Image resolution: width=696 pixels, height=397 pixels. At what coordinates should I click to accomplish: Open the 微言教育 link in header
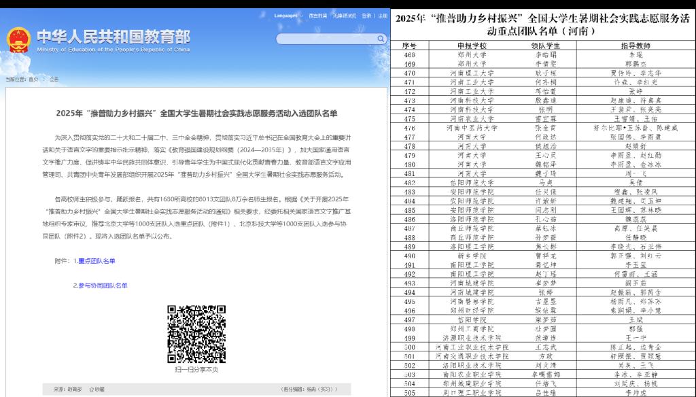pos(317,15)
